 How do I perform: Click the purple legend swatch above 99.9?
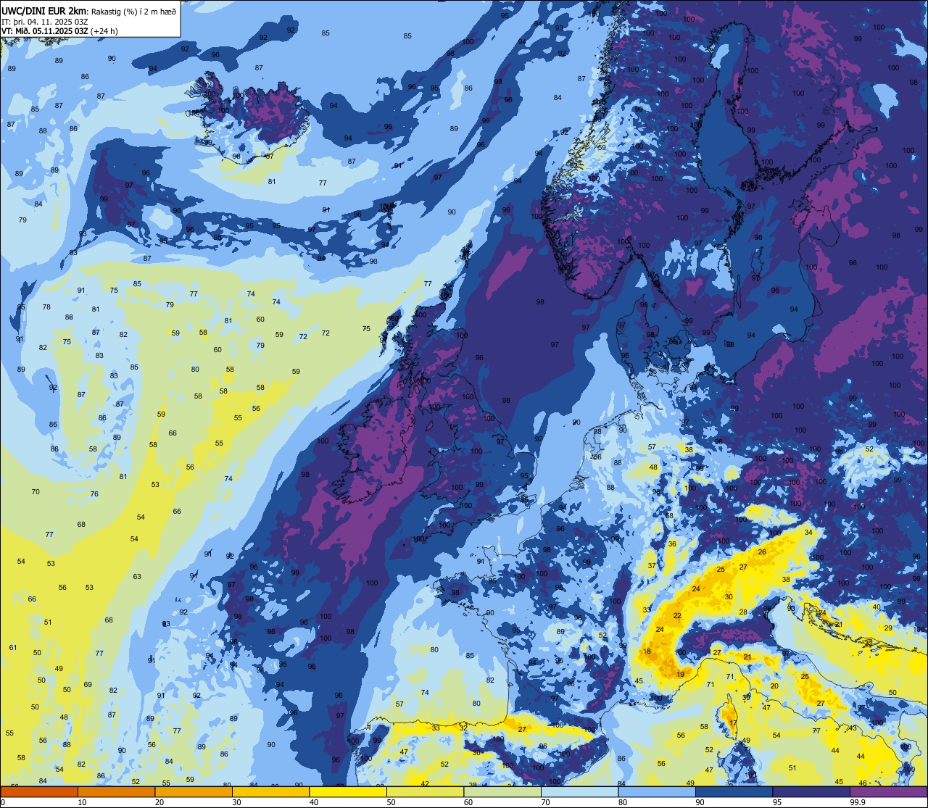pyautogui.click(x=889, y=791)
